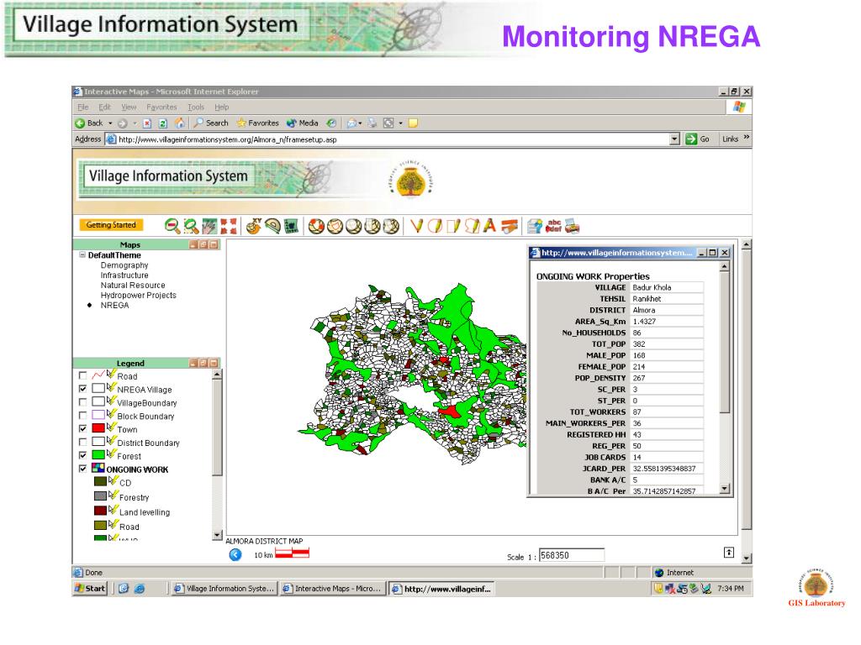Open the View menu
Screen dimensions: 861x645
(129, 107)
